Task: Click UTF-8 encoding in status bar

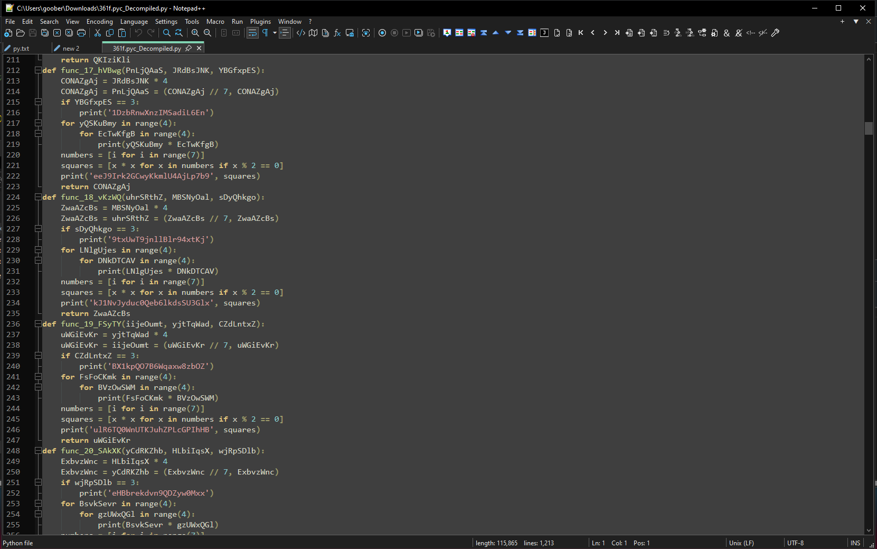Action: pyautogui.click(x=795, y=543)
